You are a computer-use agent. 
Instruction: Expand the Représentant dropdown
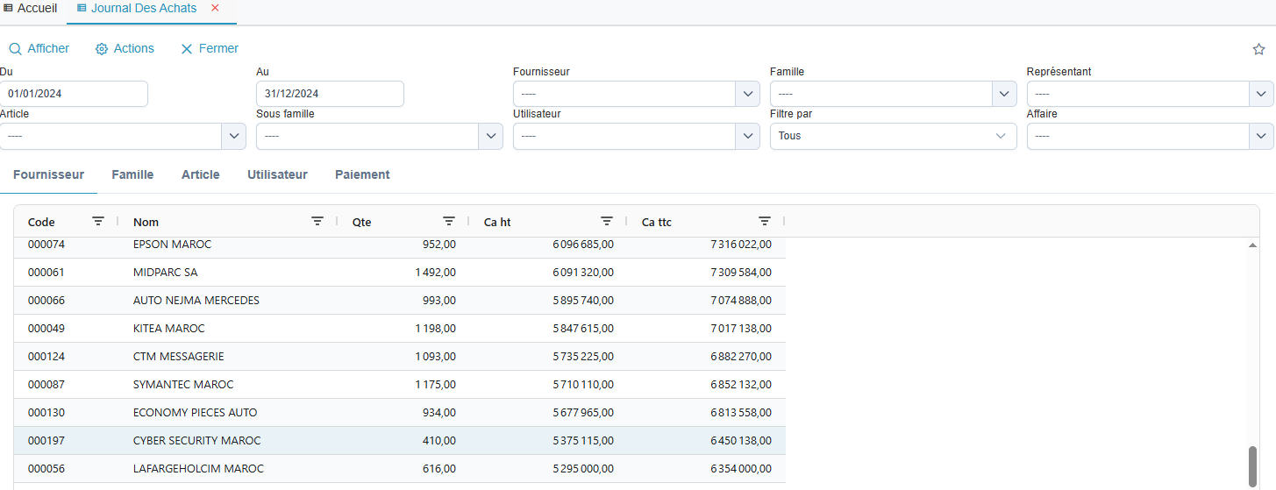pyautogui.click(x=1261, y=94)
